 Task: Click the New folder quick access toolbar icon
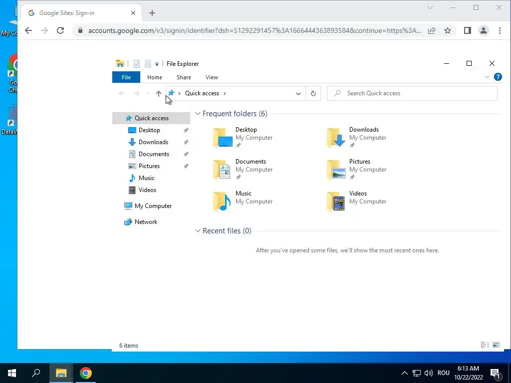pos(148,64)
